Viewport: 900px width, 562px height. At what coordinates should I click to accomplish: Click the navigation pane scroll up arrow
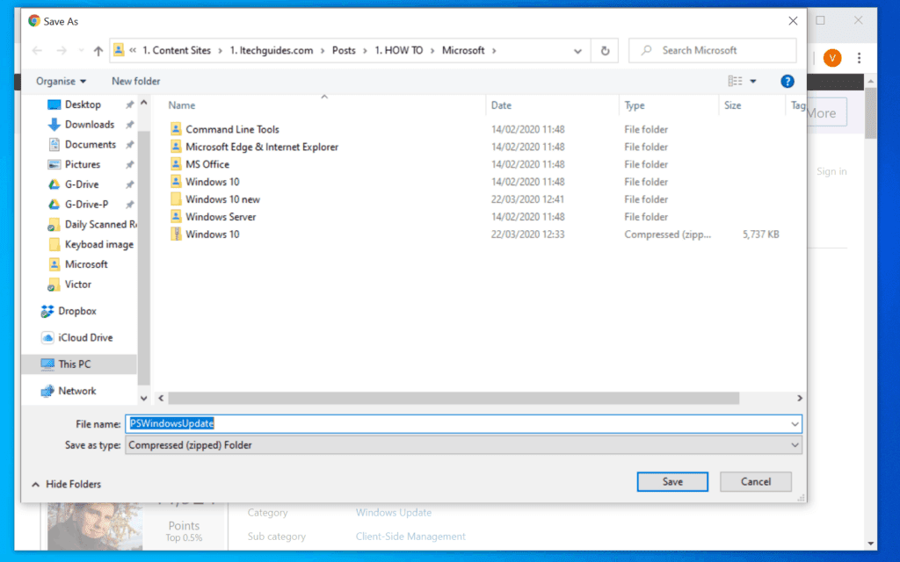click(x=143, y=103)
